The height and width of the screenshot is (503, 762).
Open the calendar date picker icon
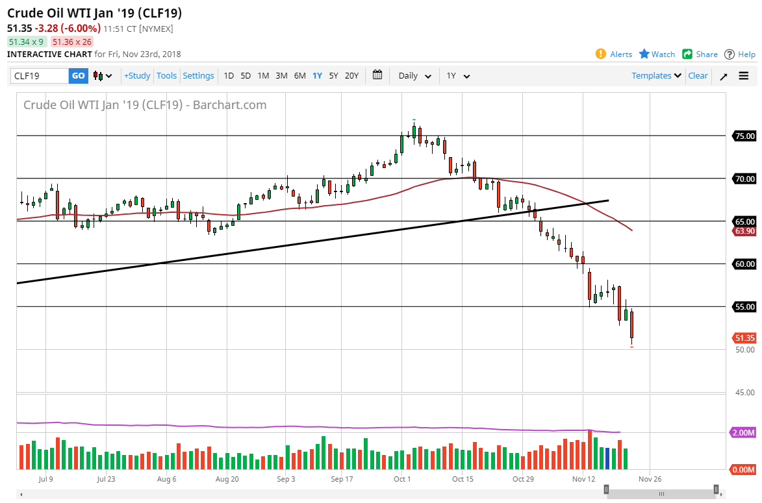pos(377,75)
